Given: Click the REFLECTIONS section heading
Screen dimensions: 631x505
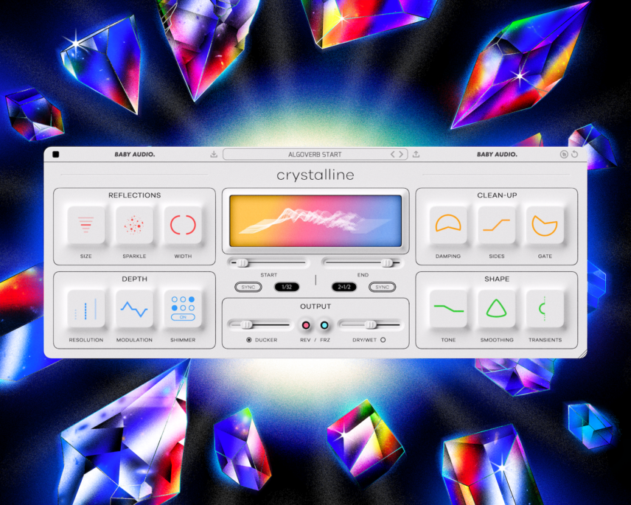Looking at the screenshot, I should point(134,195).
